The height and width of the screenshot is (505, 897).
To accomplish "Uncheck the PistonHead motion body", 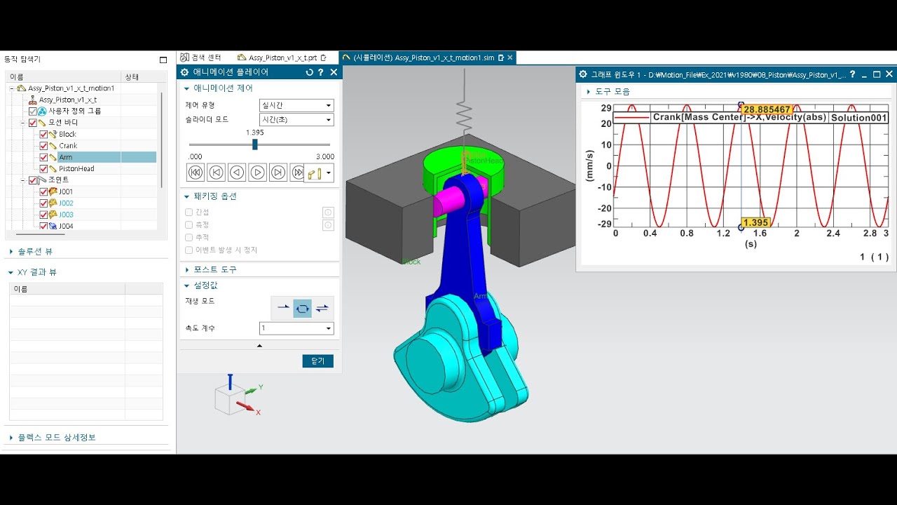I will 44,168.
